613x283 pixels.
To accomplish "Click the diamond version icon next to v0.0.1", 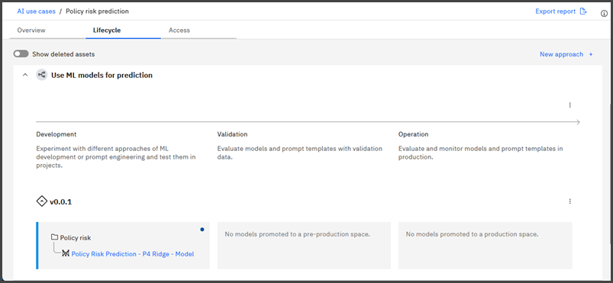I will click(x=41, y=201).
